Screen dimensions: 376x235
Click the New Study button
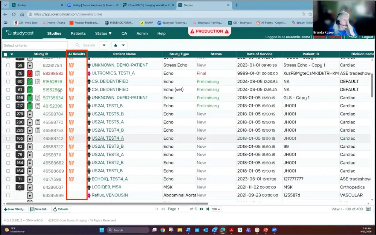(15, 209)
